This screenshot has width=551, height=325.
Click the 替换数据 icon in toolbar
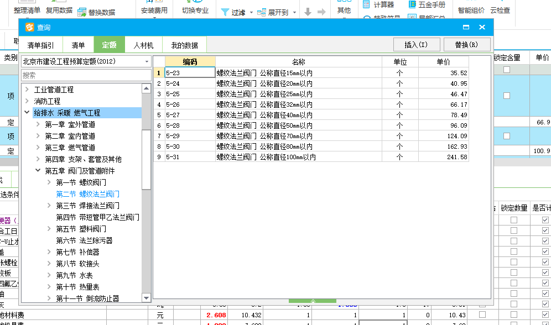82,12
